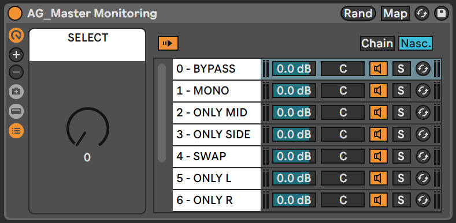Add a macro control with the plus icon
Screen dimensions: 456x223
(x=16, y=55)
